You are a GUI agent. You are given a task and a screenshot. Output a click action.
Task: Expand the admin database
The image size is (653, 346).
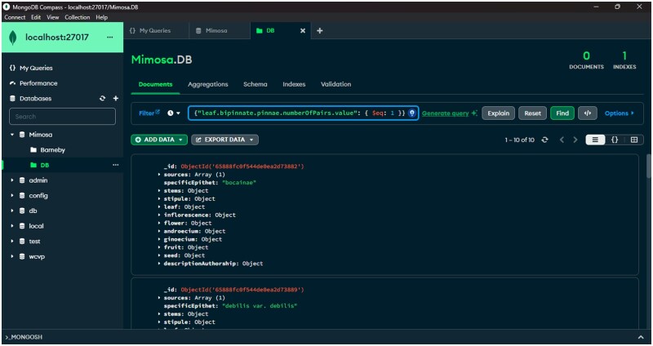(12, 180)
